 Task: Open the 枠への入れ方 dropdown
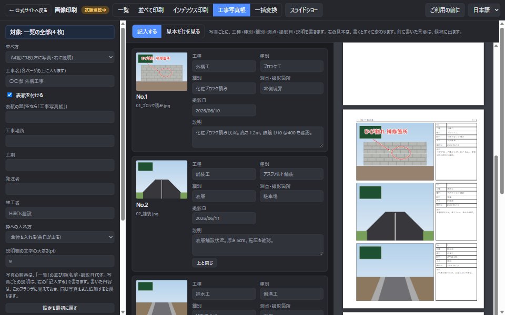click(60, 237)
